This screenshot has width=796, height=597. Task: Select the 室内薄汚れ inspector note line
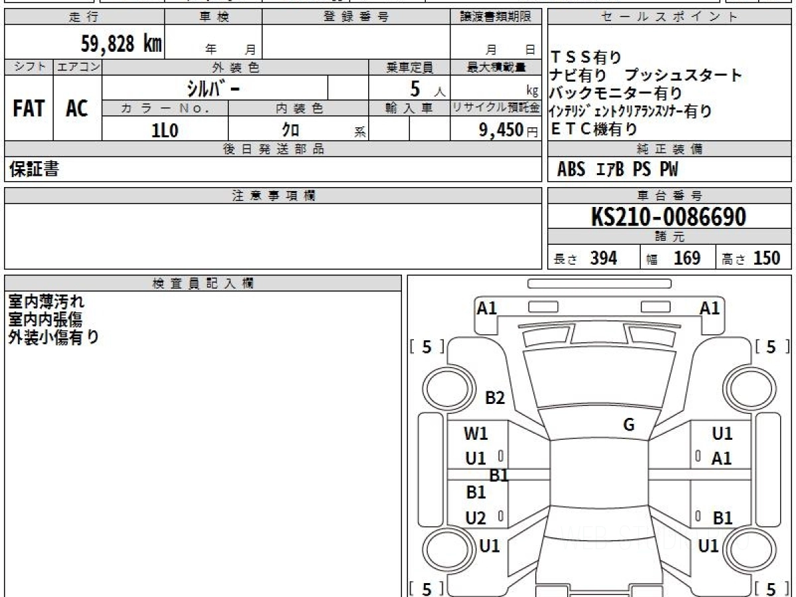pos(46,302)
